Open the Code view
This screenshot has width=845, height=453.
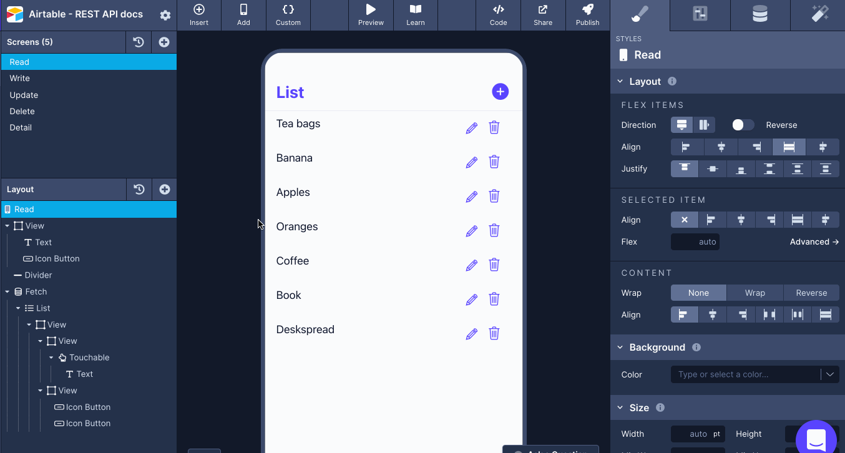pos(498,16)
